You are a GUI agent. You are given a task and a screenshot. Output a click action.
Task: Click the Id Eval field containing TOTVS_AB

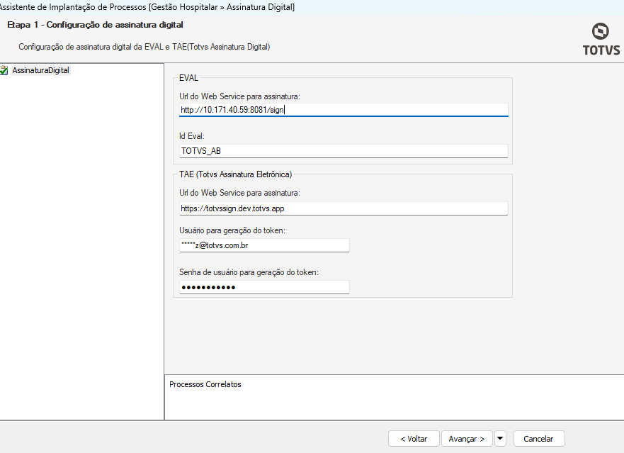click(344, 151)
